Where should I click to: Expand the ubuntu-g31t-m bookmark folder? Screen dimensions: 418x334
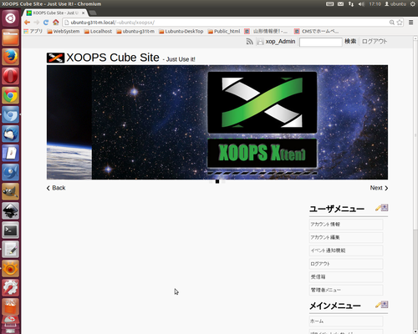coord(135,31)
